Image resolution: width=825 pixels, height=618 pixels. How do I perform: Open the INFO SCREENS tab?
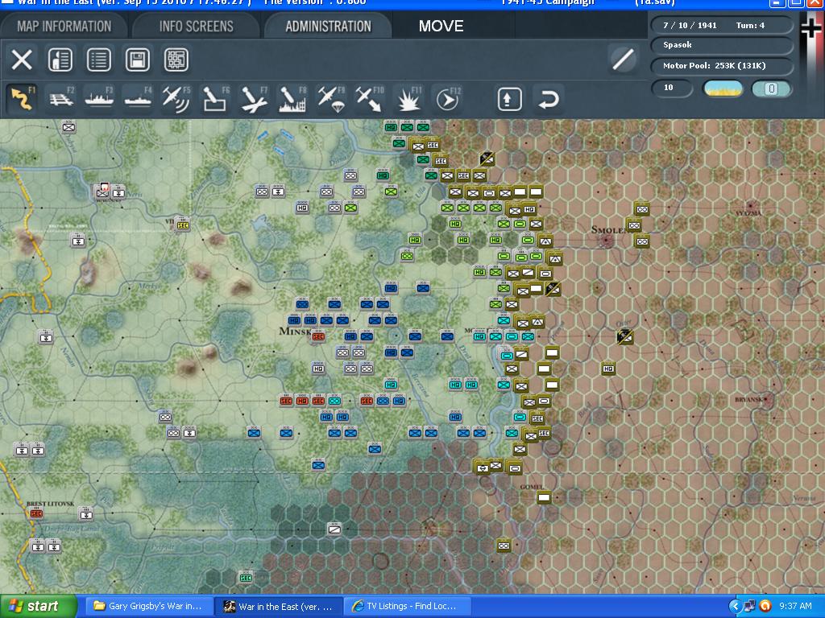(197, 27)
